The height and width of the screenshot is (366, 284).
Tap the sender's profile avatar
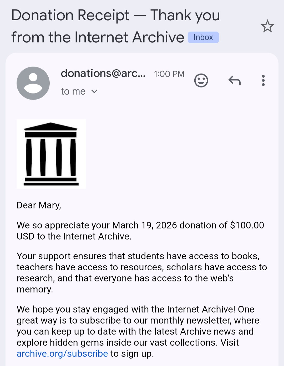[33, 83]
